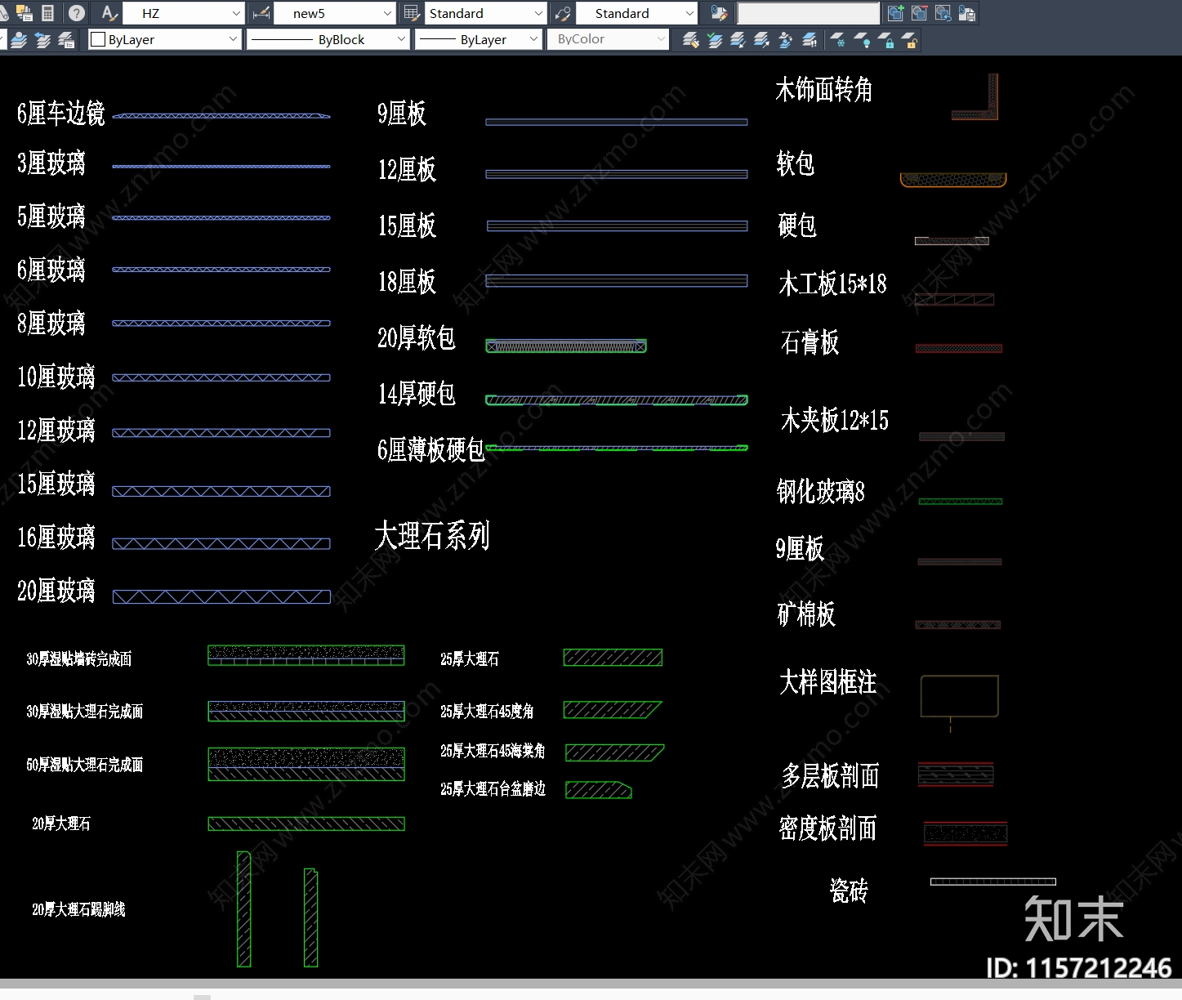Select the 3厘玻璃 label
The height and width of the screenshot is (1000, 1182).
point(51,163)
